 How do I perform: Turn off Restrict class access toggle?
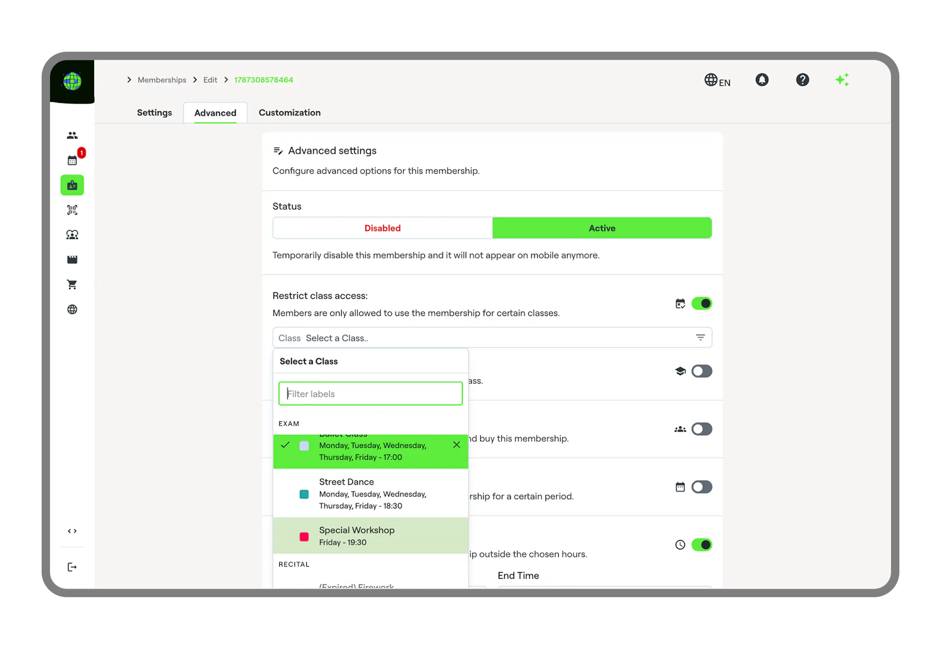click(x=701, y=304)
